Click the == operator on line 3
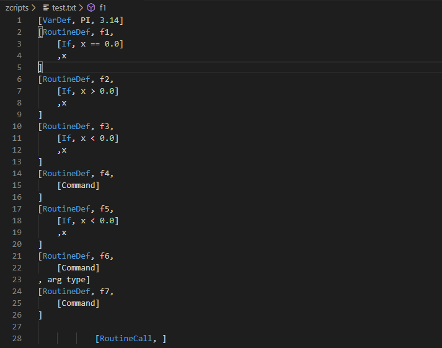The height and width of the screenshot is (348, 442). point(95,44)
